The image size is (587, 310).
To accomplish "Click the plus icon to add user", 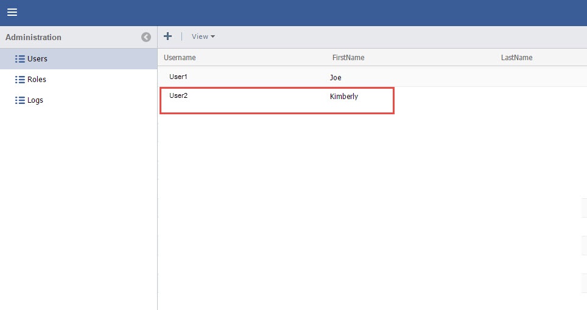I will point(168,36).
